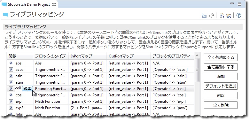Maximize the editor pane
Screen dimensions: 249x120
[239, 4]
